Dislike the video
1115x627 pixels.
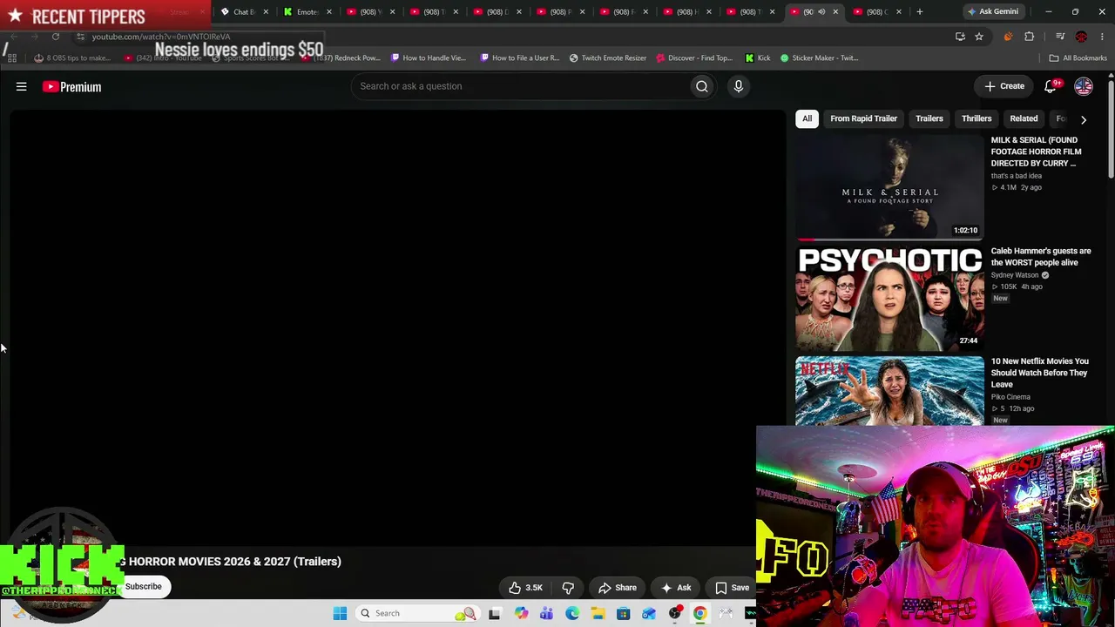click(x=568, y=588)
